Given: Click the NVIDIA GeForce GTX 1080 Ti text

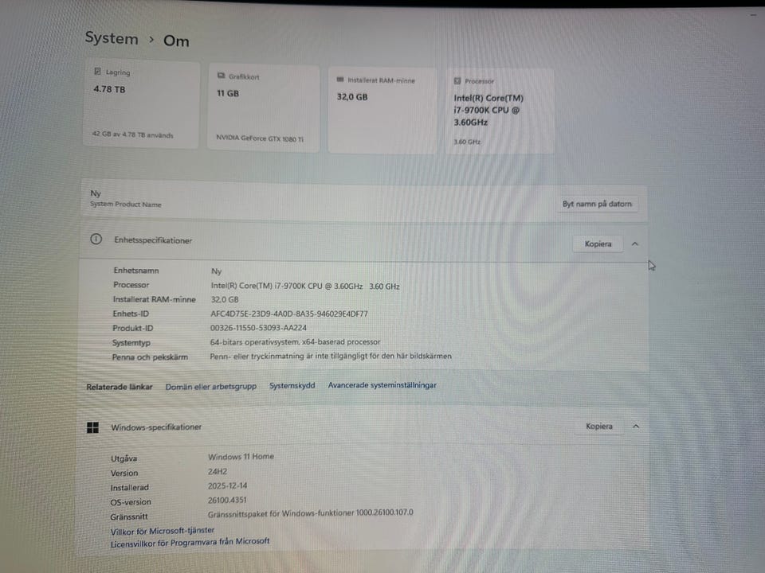Looking at the screenshot, I should tap(260, 138).
